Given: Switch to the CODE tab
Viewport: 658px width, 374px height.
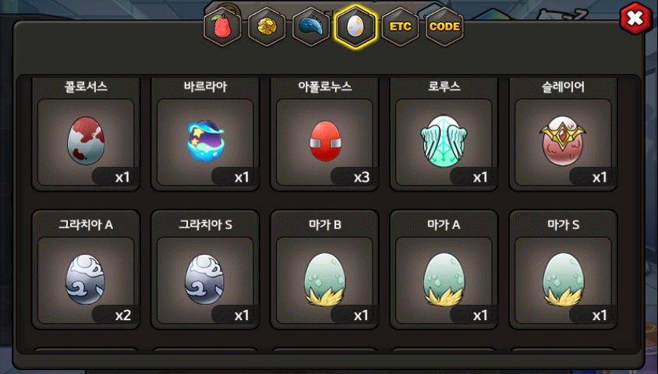Looking at the screenshot, I should point(445,26).
